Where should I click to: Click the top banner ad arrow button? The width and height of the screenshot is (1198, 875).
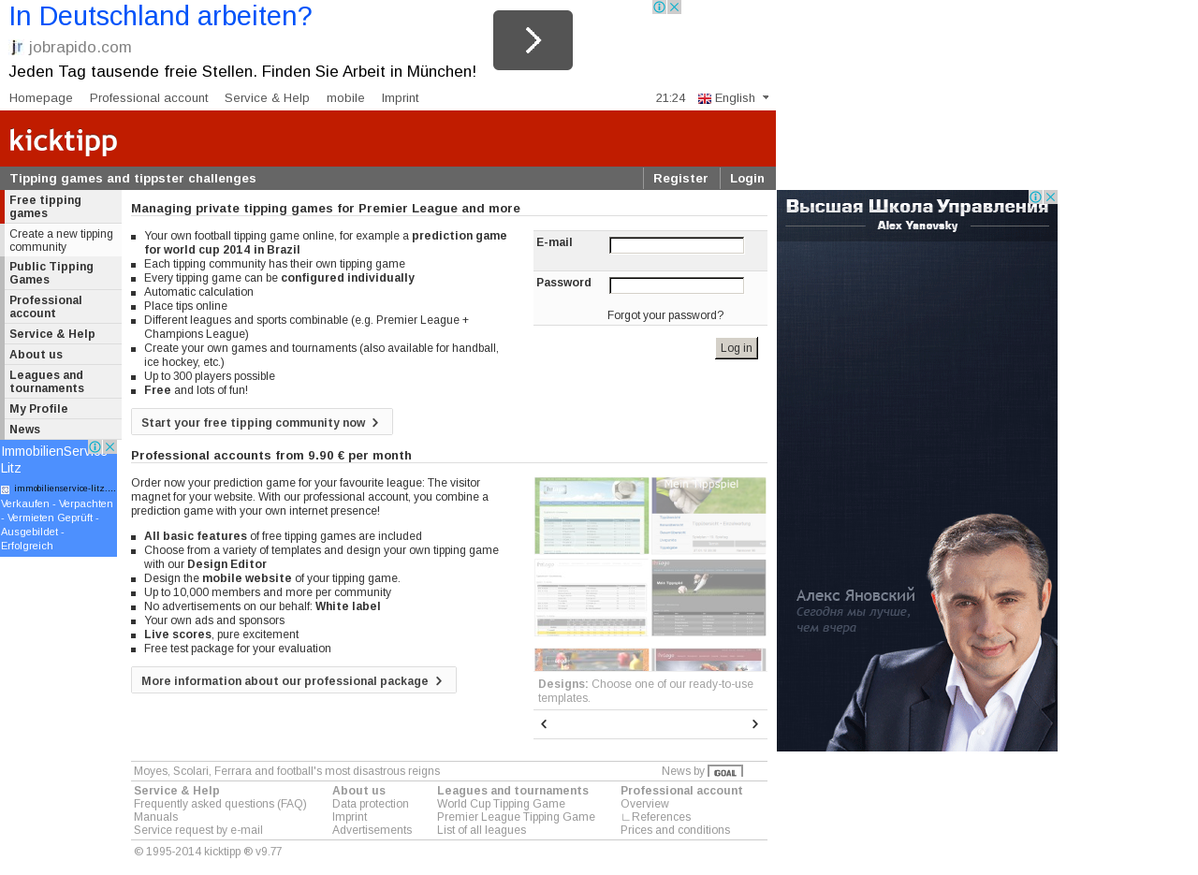(x=533, y=40)
